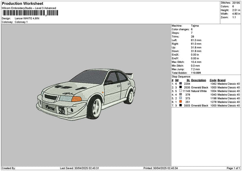Click the orange thread swatch in stop 6
Image resolution: width=242 pixels, height=171 pixels.
(180, 102)
